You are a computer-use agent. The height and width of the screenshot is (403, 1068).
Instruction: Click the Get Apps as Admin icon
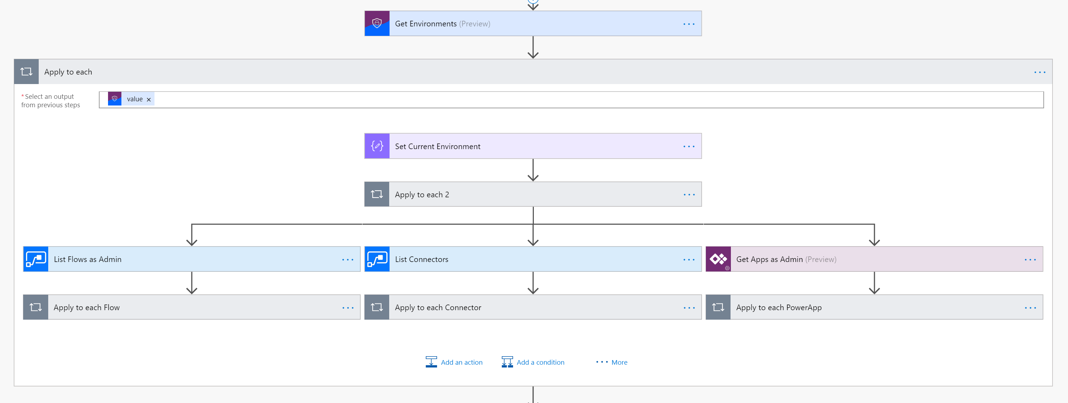tap(718, 259)
